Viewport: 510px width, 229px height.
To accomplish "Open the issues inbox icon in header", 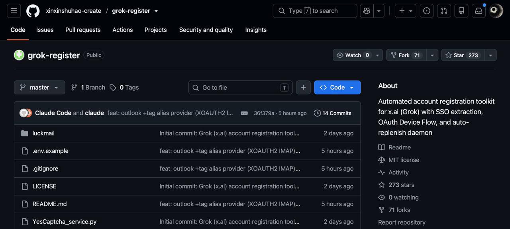I will tap(427, 11).
